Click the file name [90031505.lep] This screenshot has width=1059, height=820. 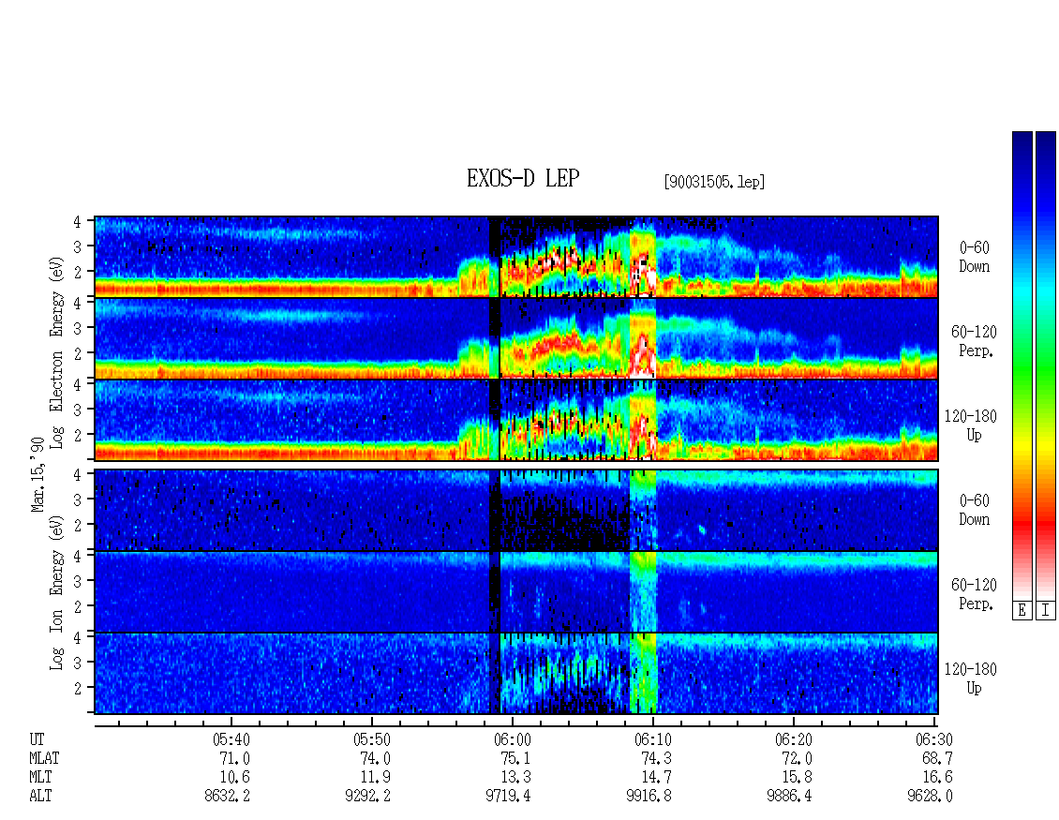point(714,182)
